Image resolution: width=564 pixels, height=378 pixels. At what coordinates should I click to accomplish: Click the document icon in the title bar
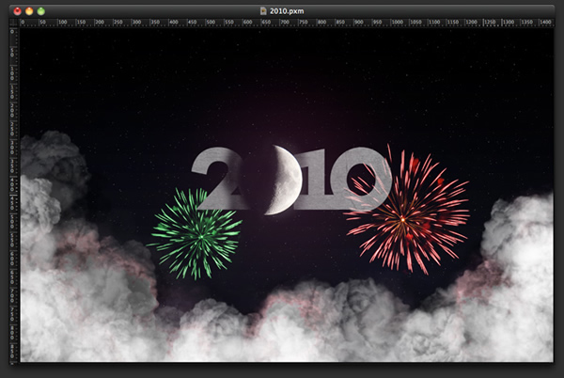tap(263, 11)
